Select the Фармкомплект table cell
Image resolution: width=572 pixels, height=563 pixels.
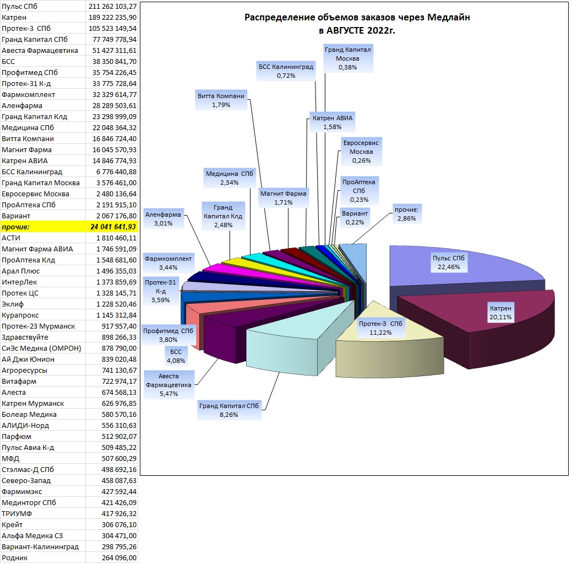click(43, 95)
